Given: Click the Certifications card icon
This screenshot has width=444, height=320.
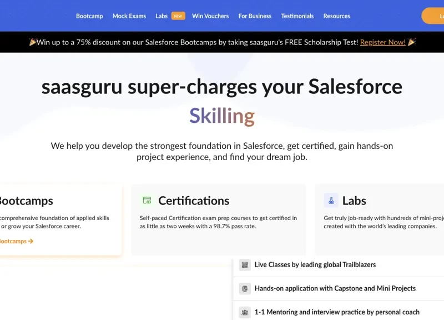Looking at the screenshot, I should [147, 201].
